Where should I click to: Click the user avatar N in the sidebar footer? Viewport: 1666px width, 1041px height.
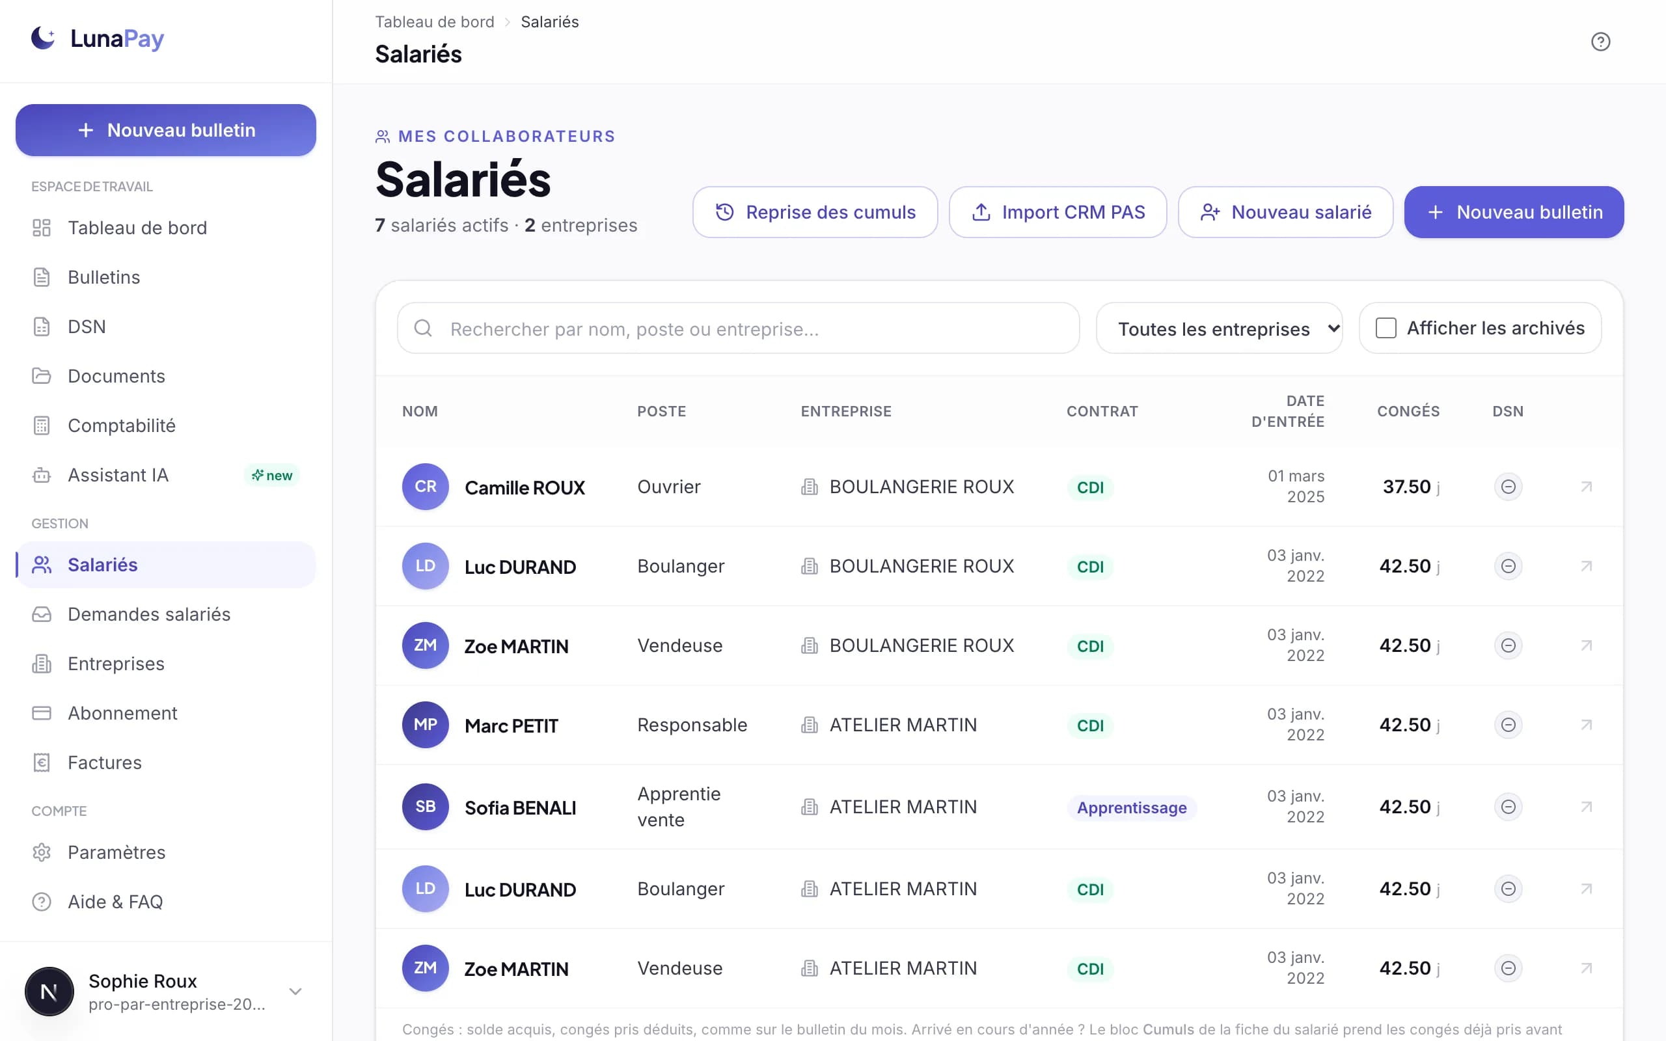[x=49, y=992]
